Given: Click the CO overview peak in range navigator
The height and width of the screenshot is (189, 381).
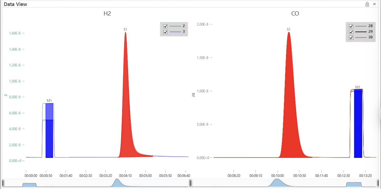Looking at the screenshot, I should [277, 183].
